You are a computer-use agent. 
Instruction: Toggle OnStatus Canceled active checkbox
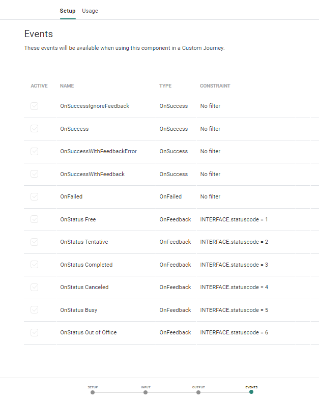(34, 287)
